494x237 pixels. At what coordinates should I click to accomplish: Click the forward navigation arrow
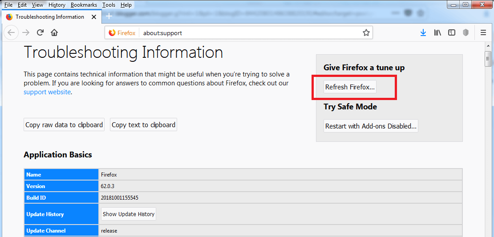(x=26, y=32)
